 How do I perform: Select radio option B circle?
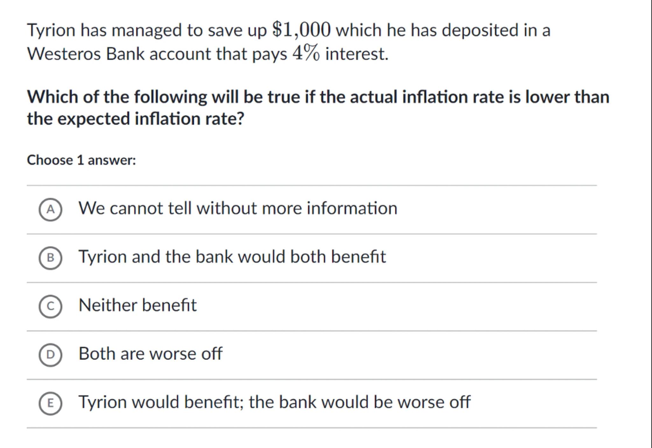pyautogui.click(x=50, y=258)
